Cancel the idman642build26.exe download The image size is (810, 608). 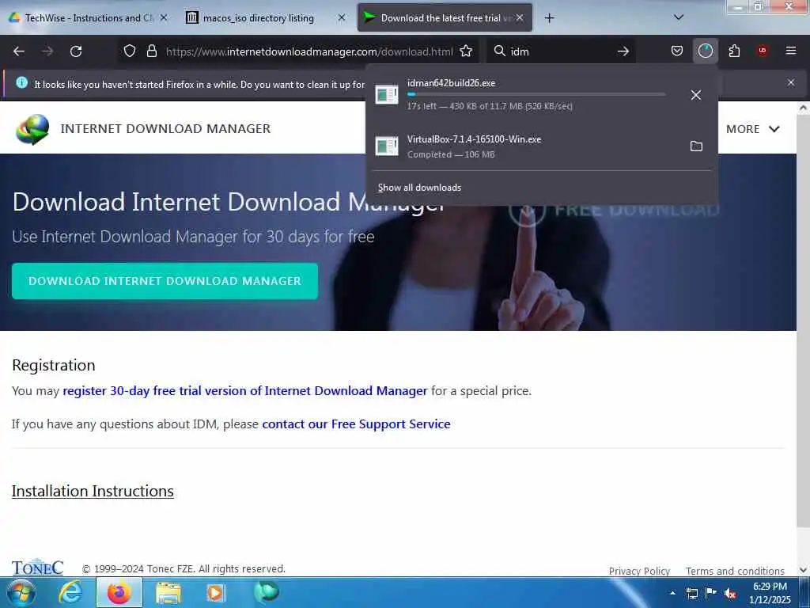(696, 95)
